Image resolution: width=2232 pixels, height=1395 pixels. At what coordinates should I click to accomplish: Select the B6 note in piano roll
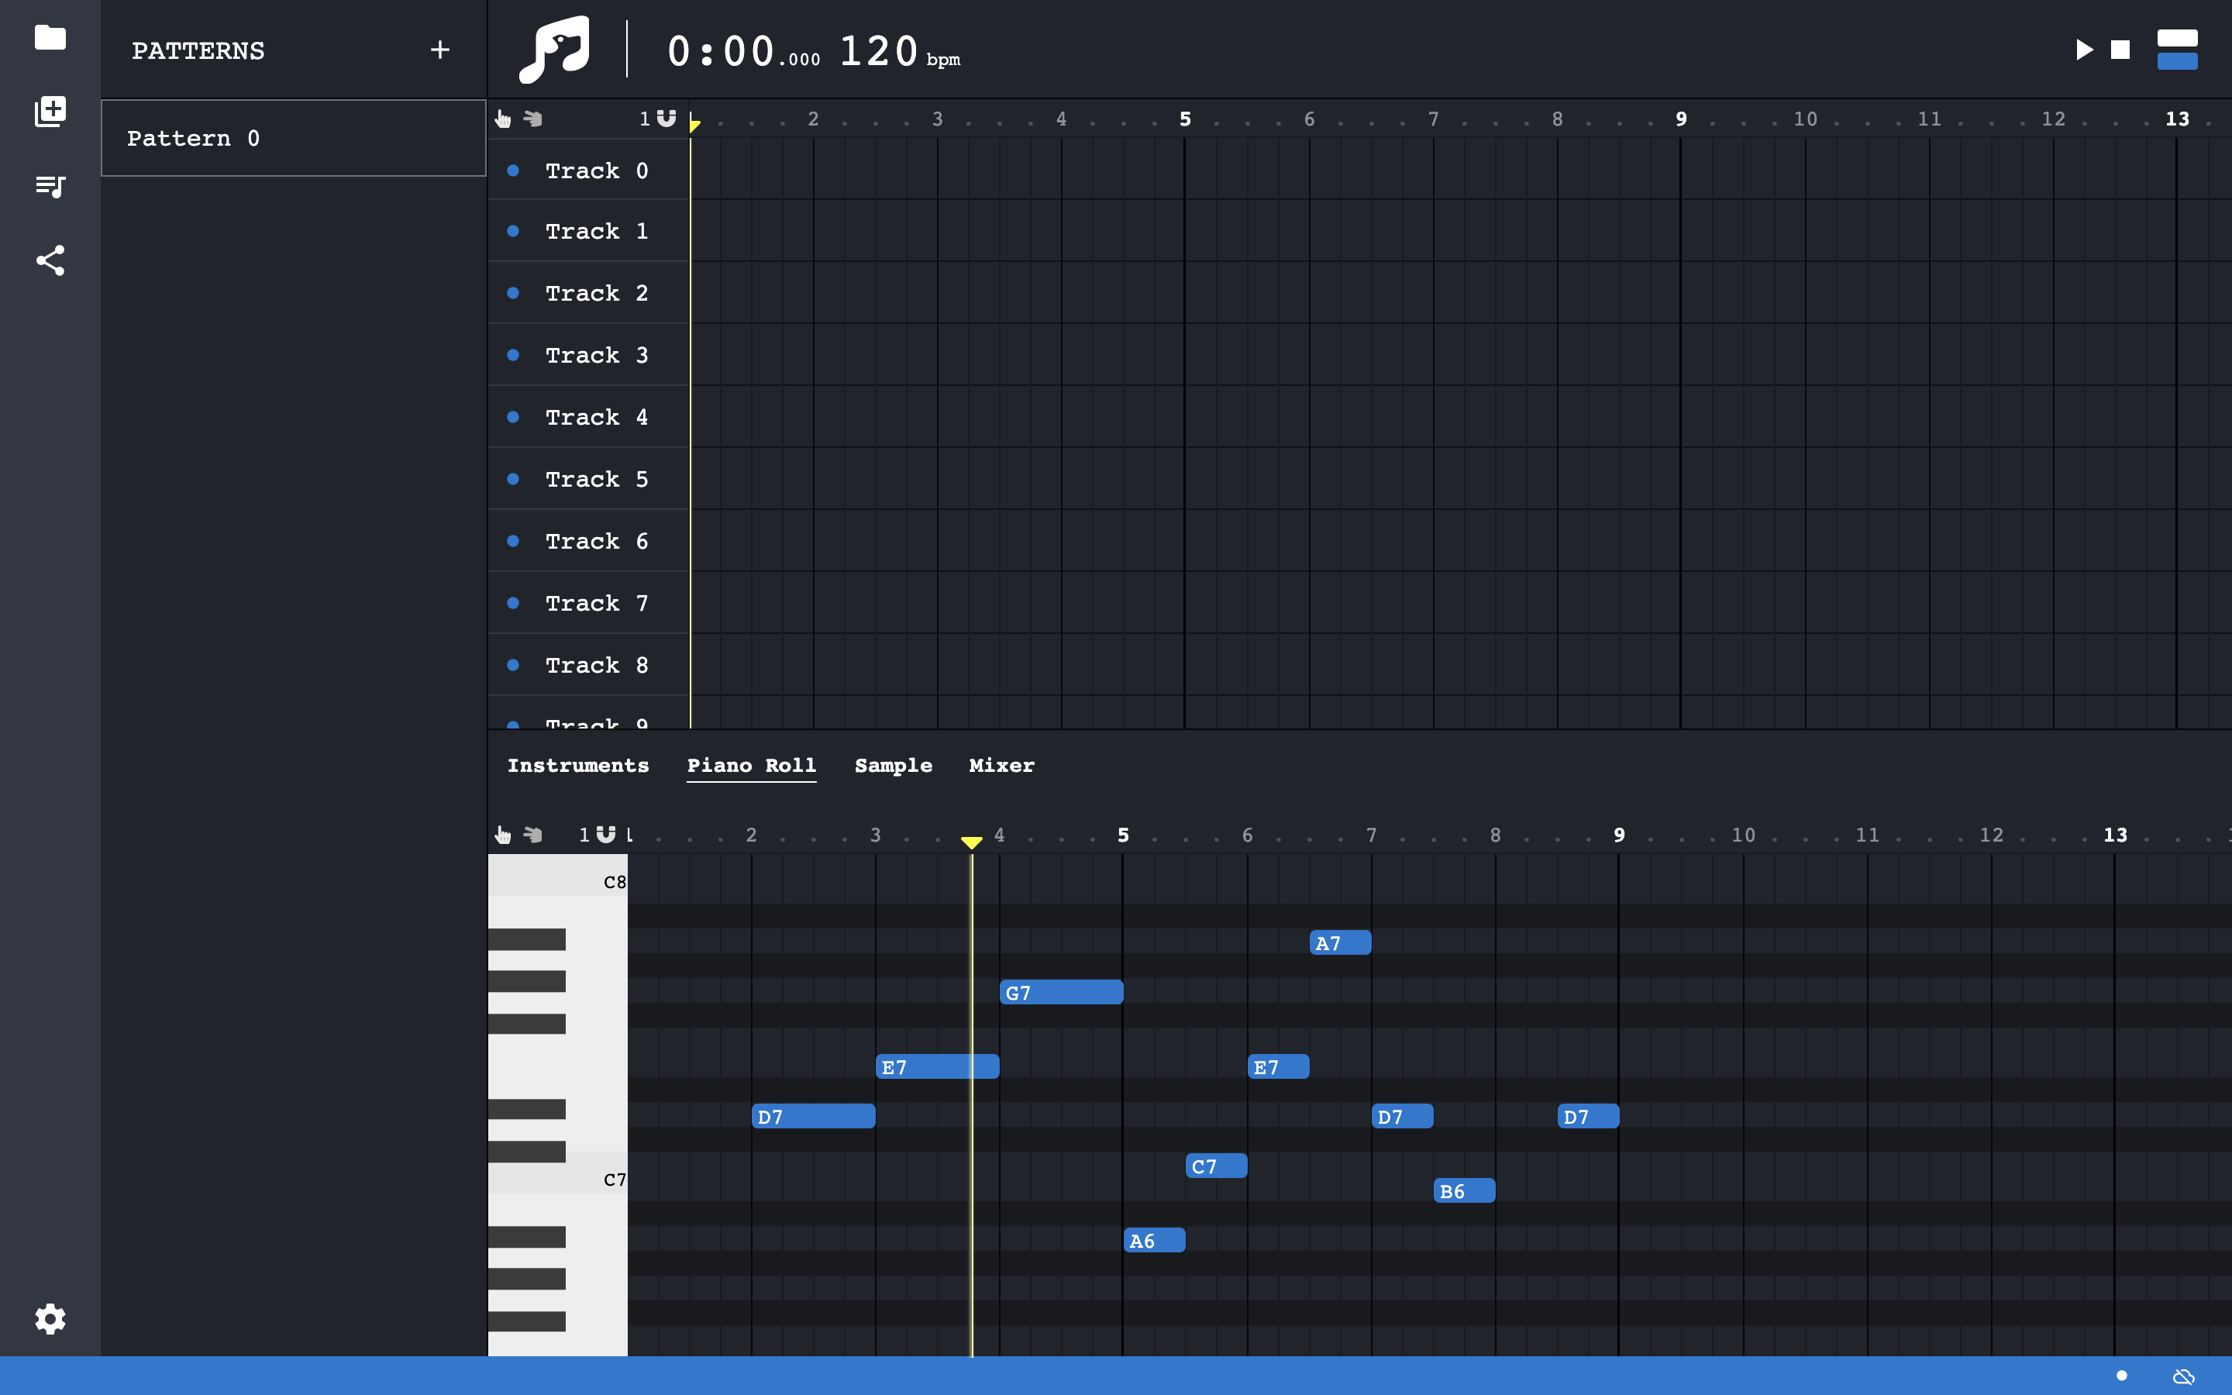(x=1465, y=1191)
